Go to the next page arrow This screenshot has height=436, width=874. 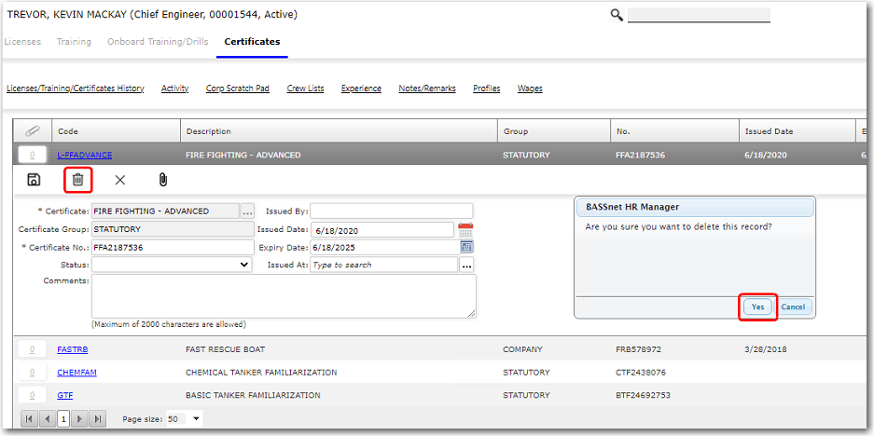coord(80,419)
